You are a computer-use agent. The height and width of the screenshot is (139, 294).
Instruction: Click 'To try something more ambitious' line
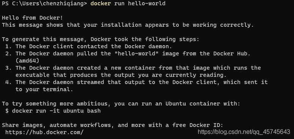coord(121,104)
